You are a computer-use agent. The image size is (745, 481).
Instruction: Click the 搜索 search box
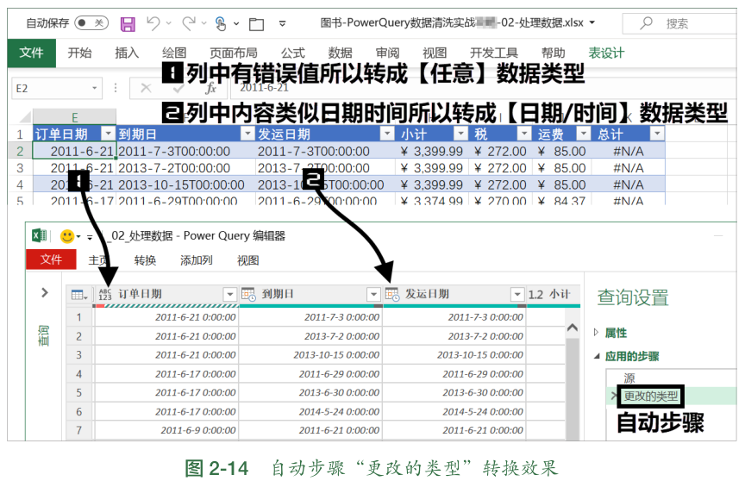pyautogui.click(x=680, y=22)
